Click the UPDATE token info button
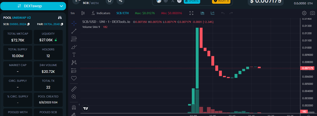The image size is (317, 116). click(x=192, y=1)
